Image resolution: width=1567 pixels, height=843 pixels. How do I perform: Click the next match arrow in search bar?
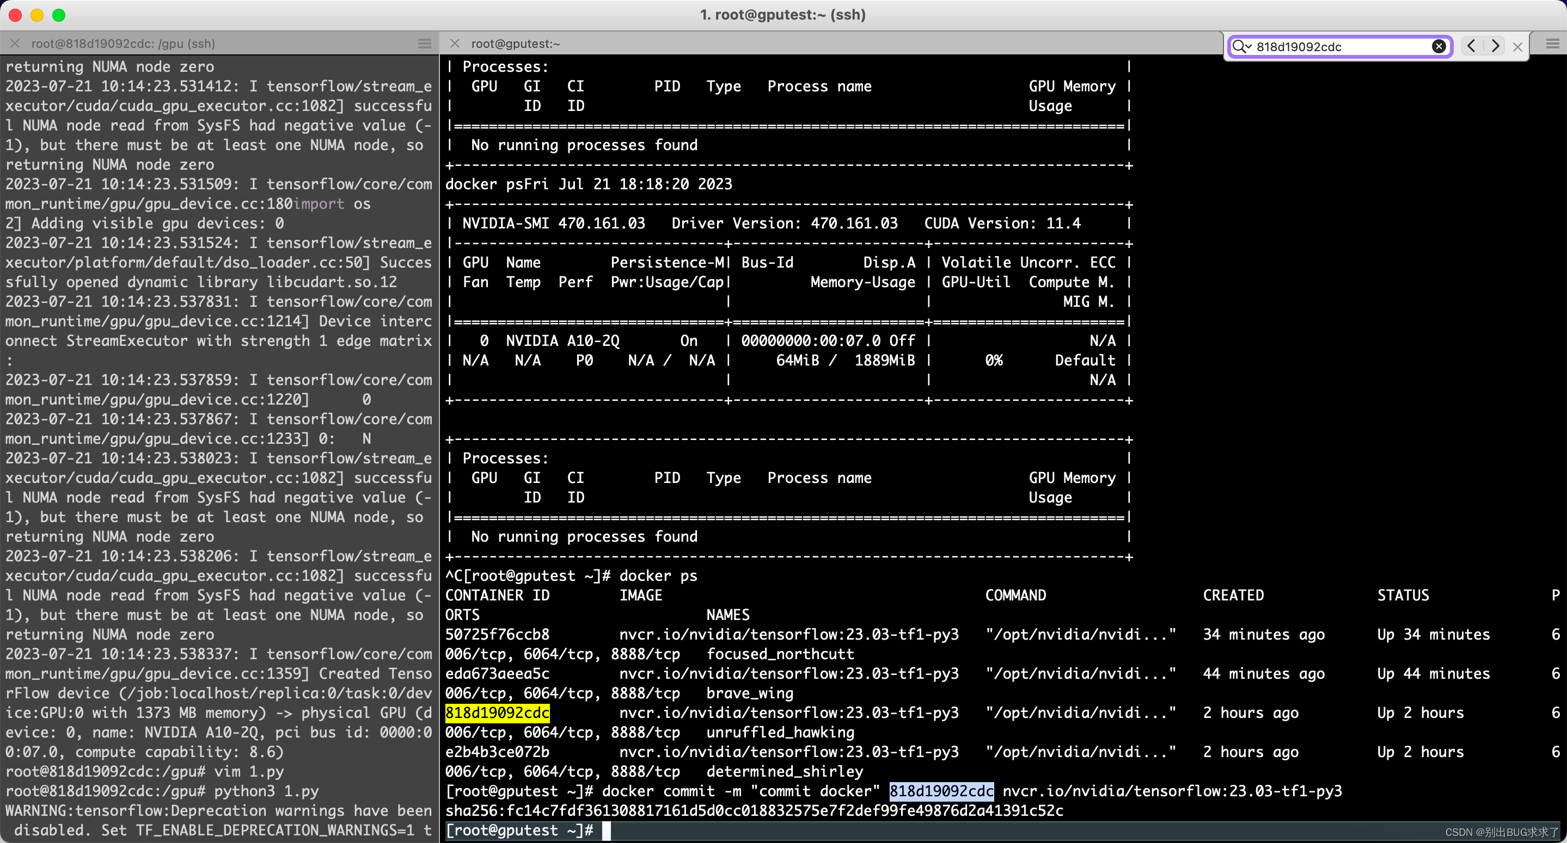tap(1496, 46)
